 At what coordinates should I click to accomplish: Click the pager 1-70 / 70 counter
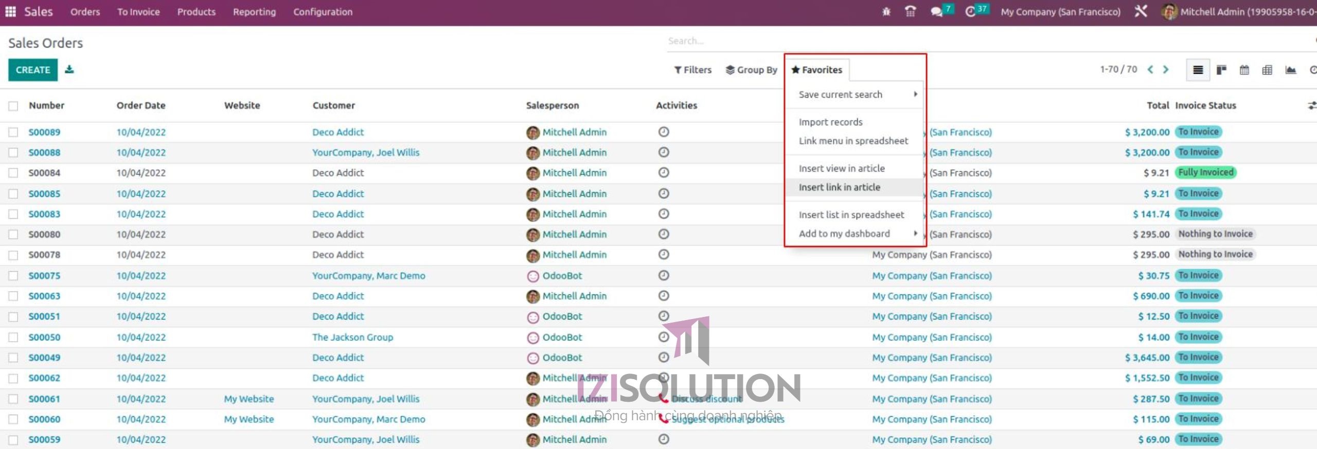1118,69
